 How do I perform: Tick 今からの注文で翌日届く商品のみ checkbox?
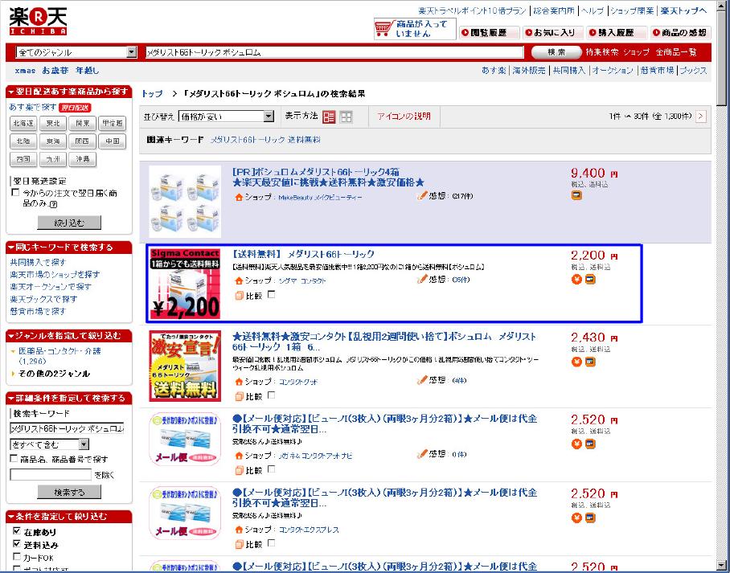pyautogui.click(x=15, y=192)
